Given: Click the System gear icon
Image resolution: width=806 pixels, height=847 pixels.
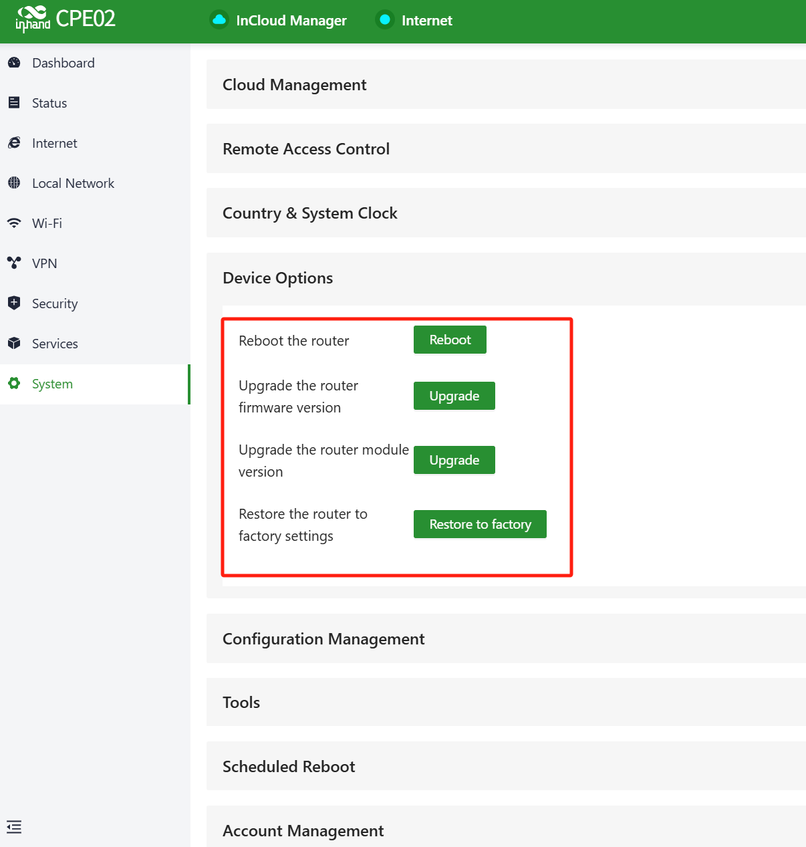Looking at the screenshot, I should 14,384.
